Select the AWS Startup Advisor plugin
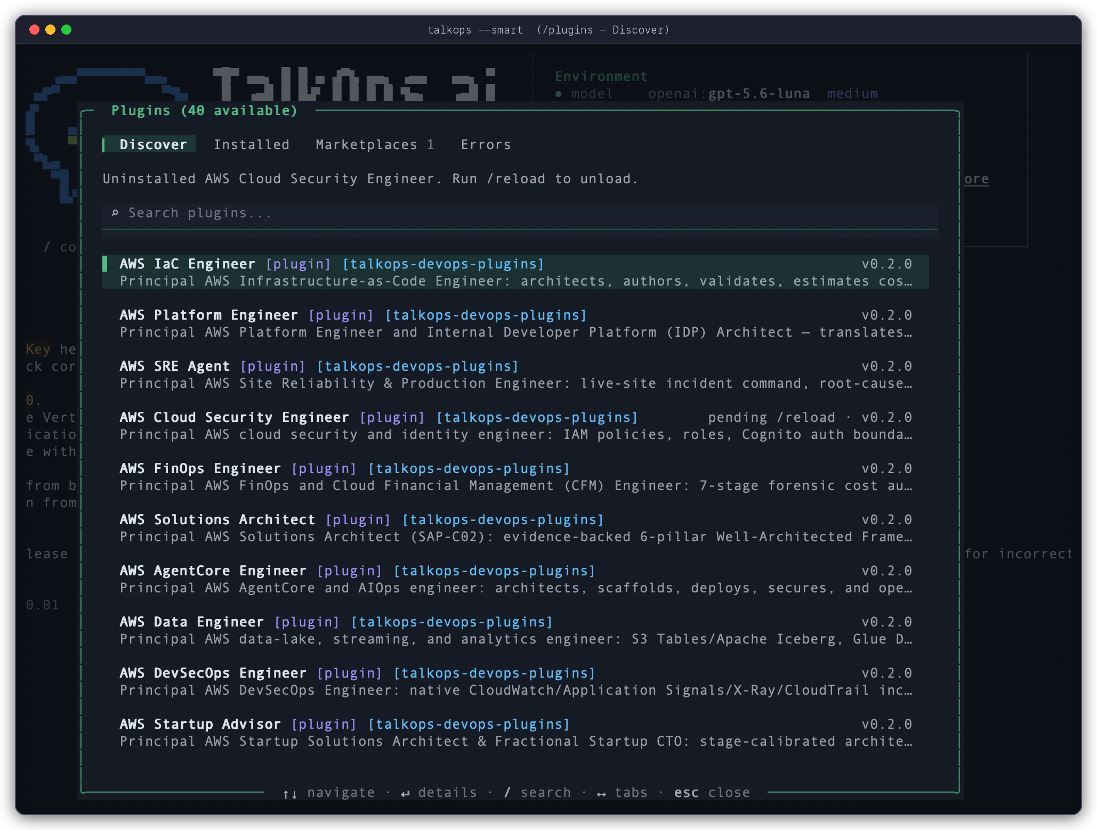 tap(515, 733)
